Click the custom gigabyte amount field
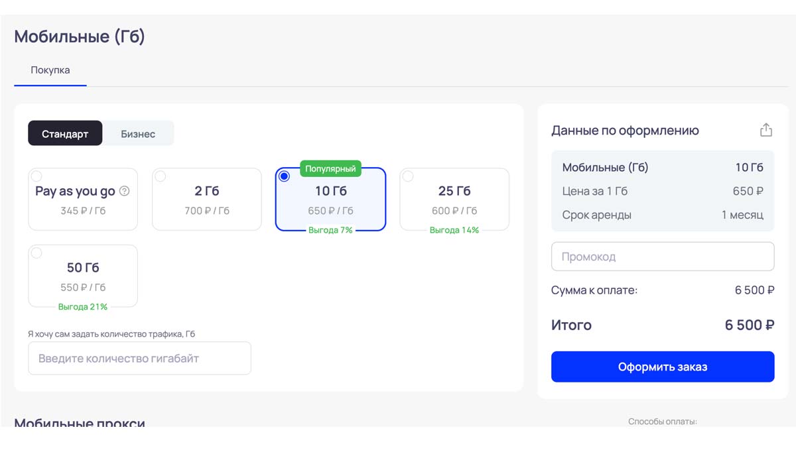 (x=139, y=359)
